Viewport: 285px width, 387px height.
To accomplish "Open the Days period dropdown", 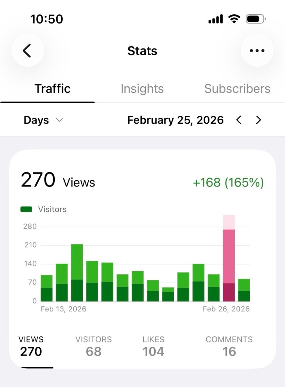I will point(43,120).
